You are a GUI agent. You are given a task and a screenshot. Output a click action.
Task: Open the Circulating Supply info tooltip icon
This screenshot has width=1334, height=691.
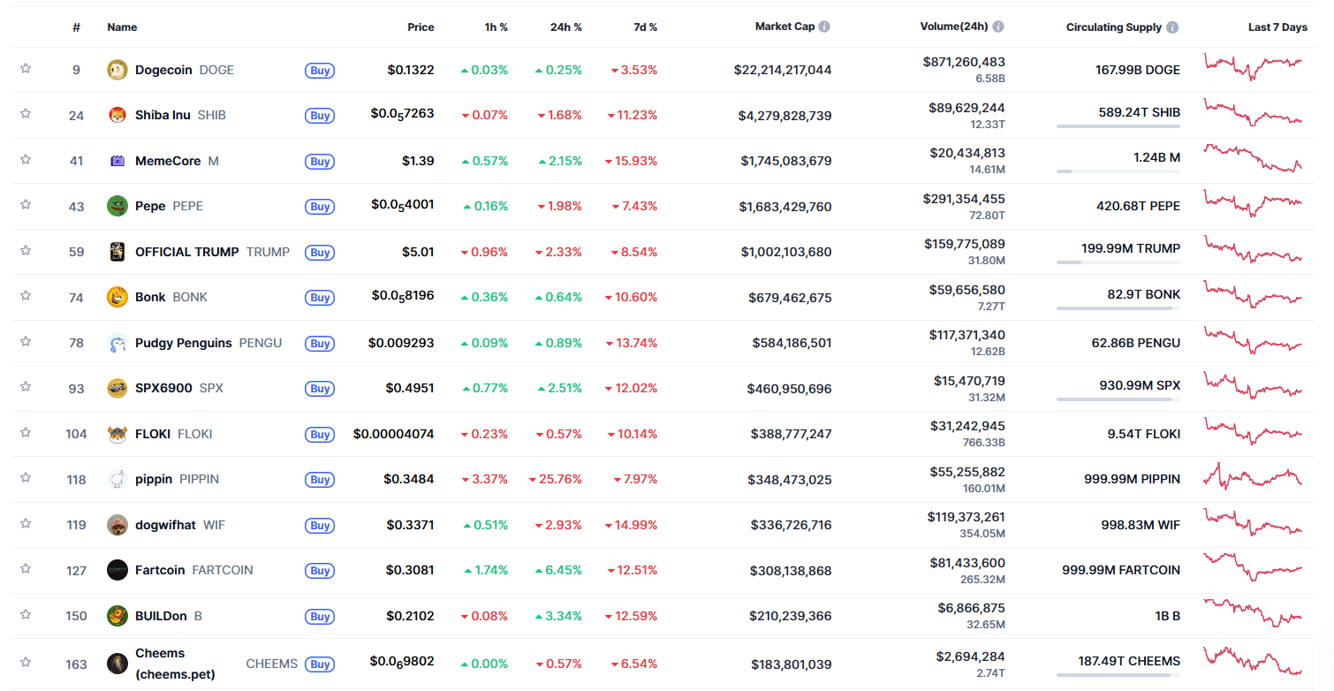coord(1172,27)
